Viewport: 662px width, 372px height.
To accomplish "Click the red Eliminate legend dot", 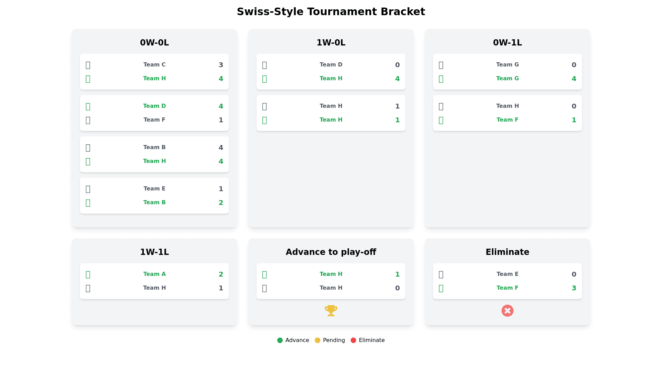I will pyautogui.click(x=353, y=340).
